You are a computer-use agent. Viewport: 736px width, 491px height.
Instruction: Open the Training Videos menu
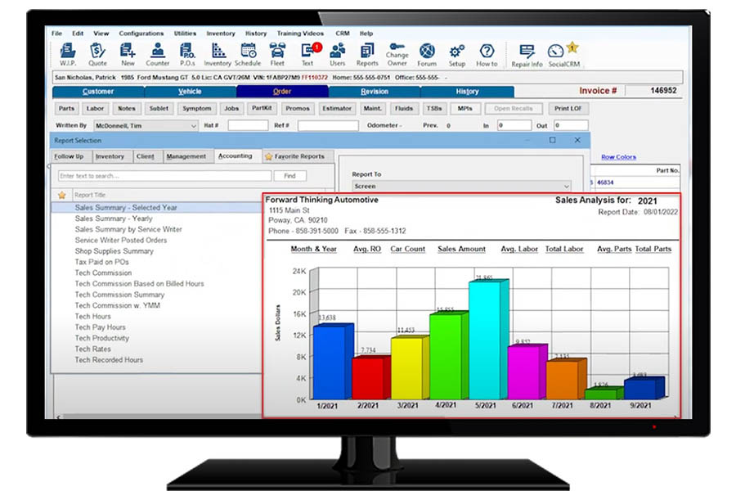pyautogui.click(x=301, y=34)
